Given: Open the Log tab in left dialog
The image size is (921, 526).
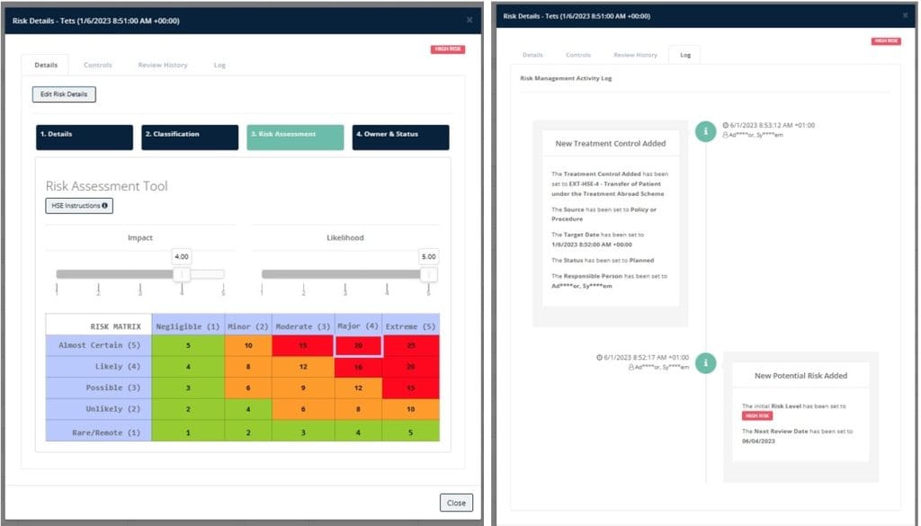Looking at the screenshot, I should pos(219,65).
